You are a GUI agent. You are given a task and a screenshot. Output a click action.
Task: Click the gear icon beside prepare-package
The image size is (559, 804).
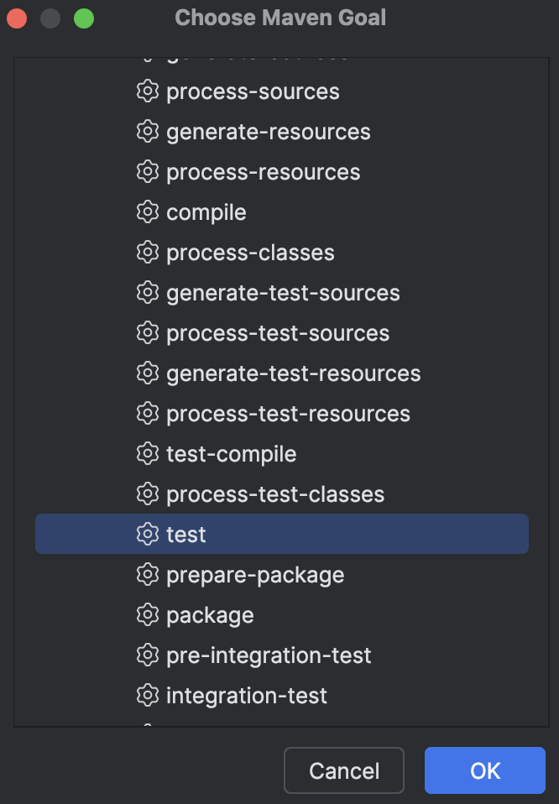(148, 574)
